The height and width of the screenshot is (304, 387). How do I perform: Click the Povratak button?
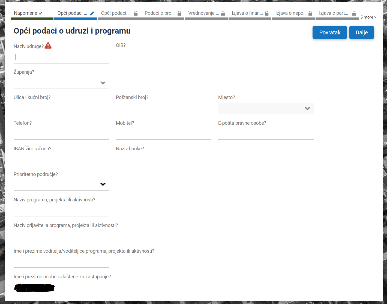(x=330, y=32)
